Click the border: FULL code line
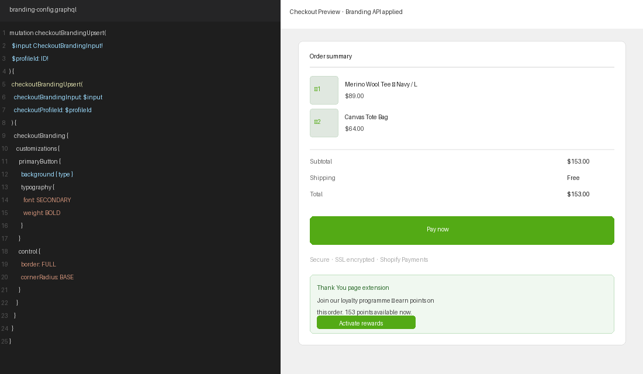This screenshot has height=374, width=643. [39, 265]
